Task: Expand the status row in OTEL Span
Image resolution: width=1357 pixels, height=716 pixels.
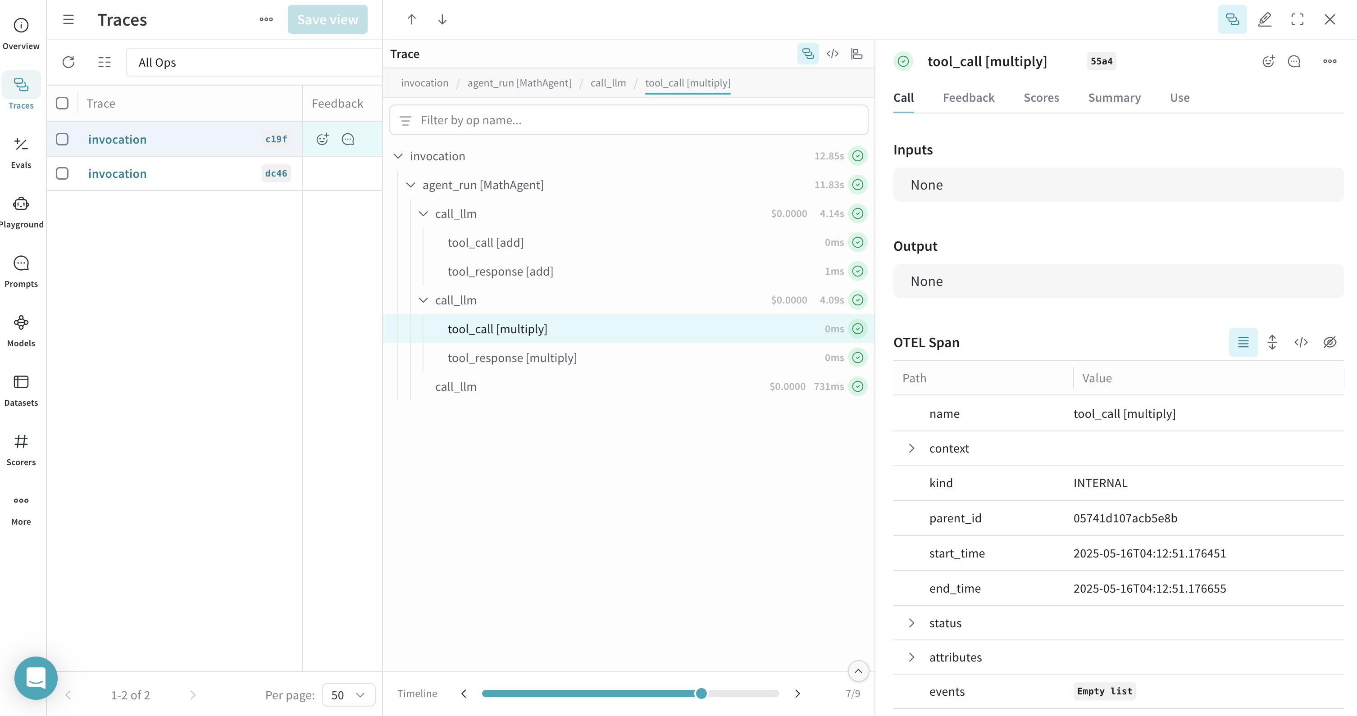Action: [x=911, y=623]
